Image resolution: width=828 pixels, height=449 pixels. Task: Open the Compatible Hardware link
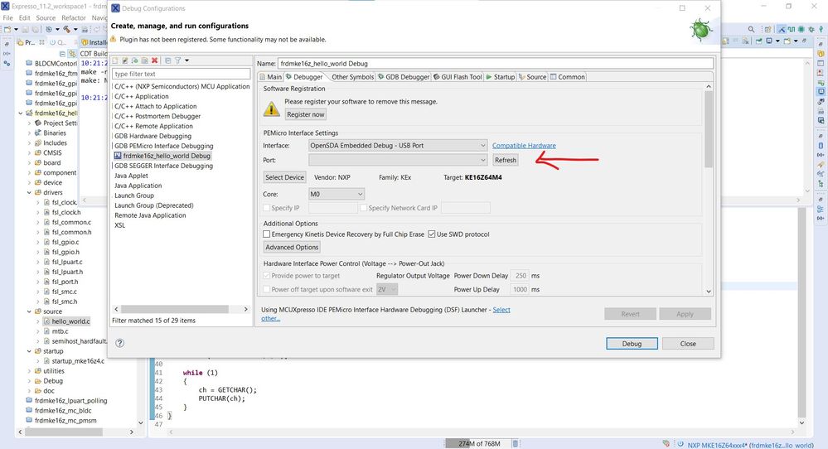click(524, 146)
